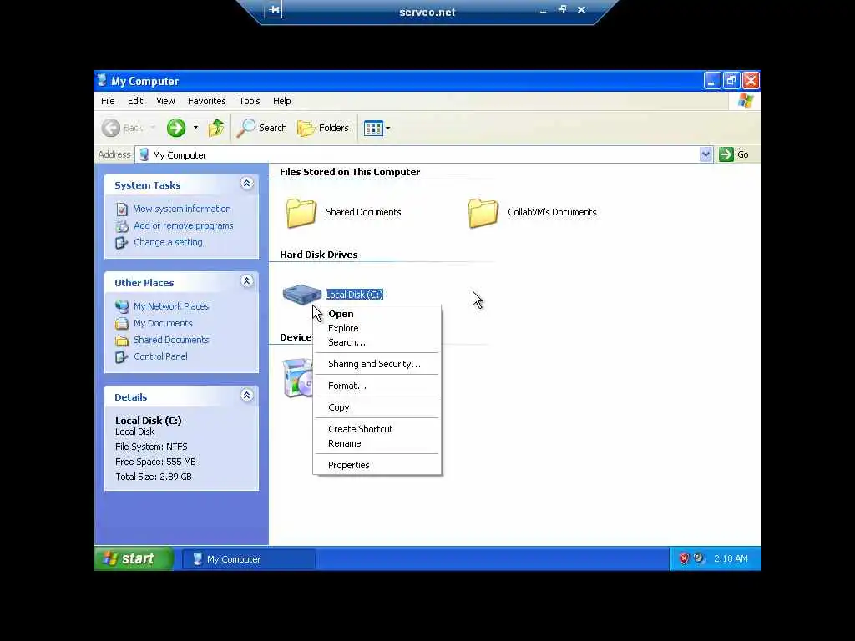The width and height of the screenshot is (855, 641).
Task: Click the My Computer title bar icon
Action: [102, 81]
